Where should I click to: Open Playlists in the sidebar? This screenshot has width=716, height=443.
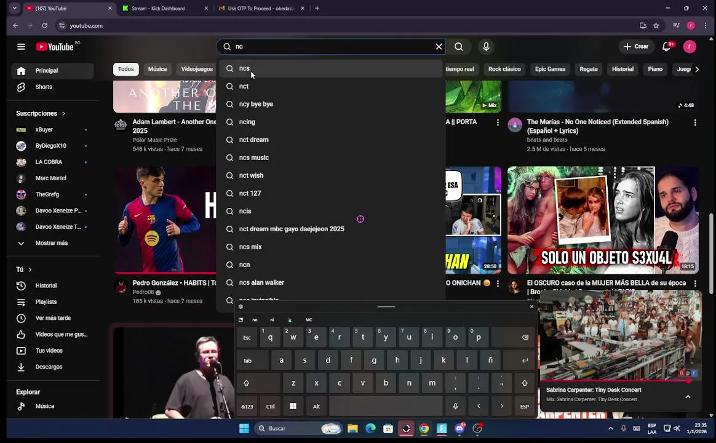point(52,302)
